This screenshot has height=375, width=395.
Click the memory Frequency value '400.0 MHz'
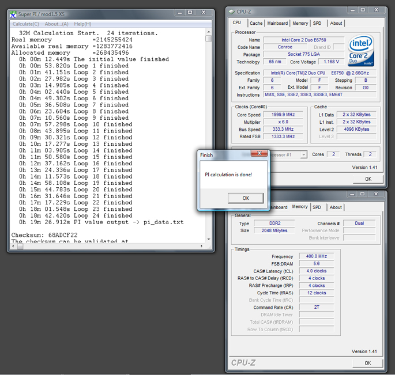pos(317,256)
